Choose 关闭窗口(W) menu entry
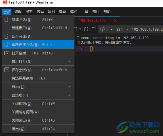 tap(38, 120)
